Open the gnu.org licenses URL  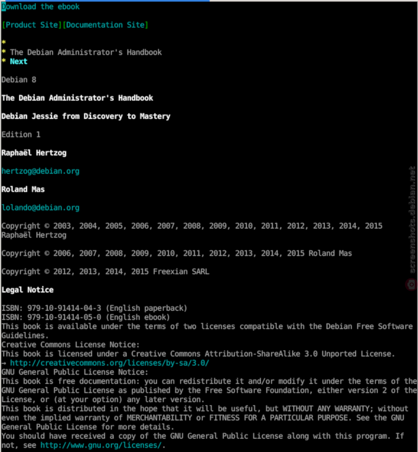[x=101, y=445]
